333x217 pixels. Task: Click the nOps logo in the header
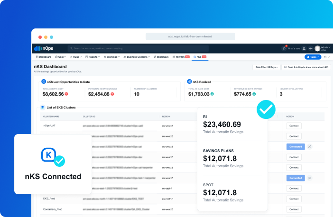tap(44, 48)
